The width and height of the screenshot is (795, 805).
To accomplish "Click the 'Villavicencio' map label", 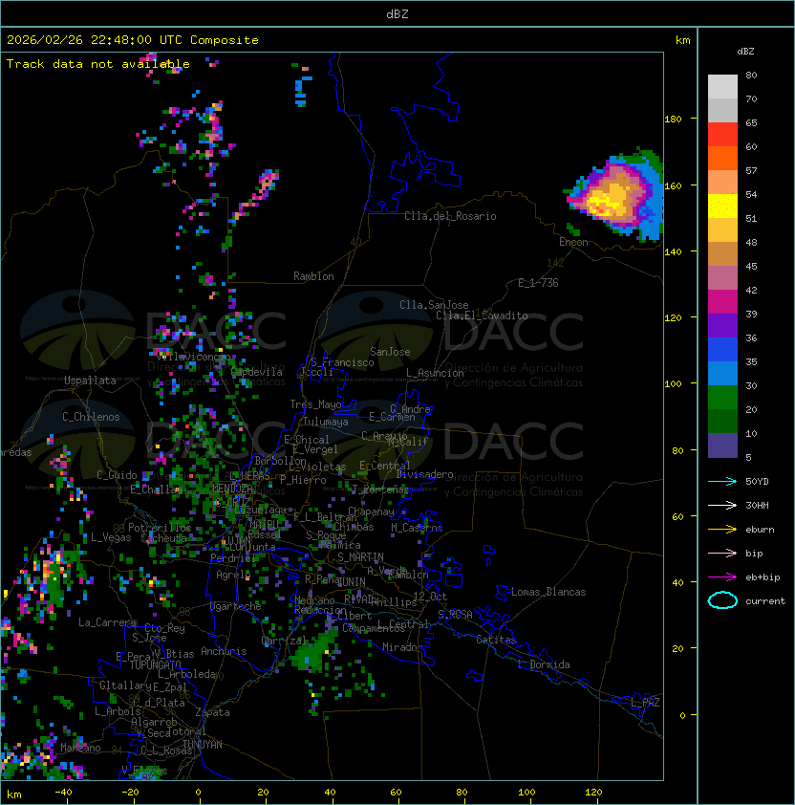I will (194, 357).
